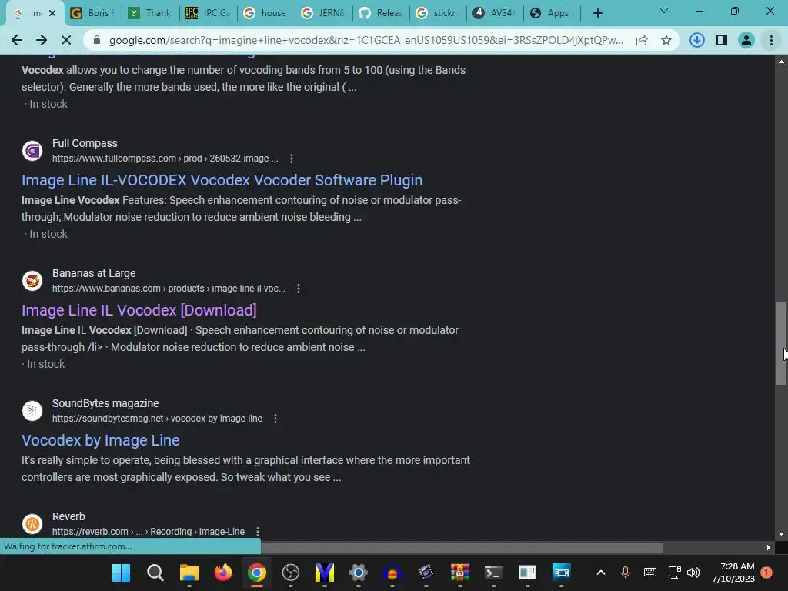Screen dimensions: 788x591
Task: Switch to the Thank tab
Action: pyautogui.click(x=150, y=13)
